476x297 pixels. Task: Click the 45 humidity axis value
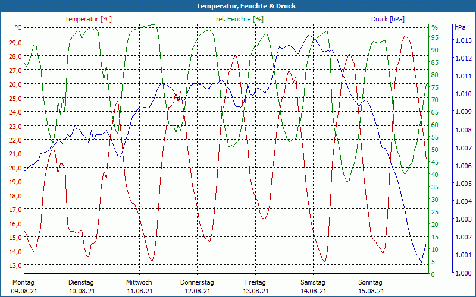(435, 162)
